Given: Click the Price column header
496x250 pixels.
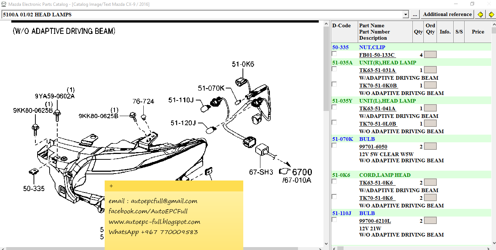Looking at the screenshot, I should coord(478,32).
